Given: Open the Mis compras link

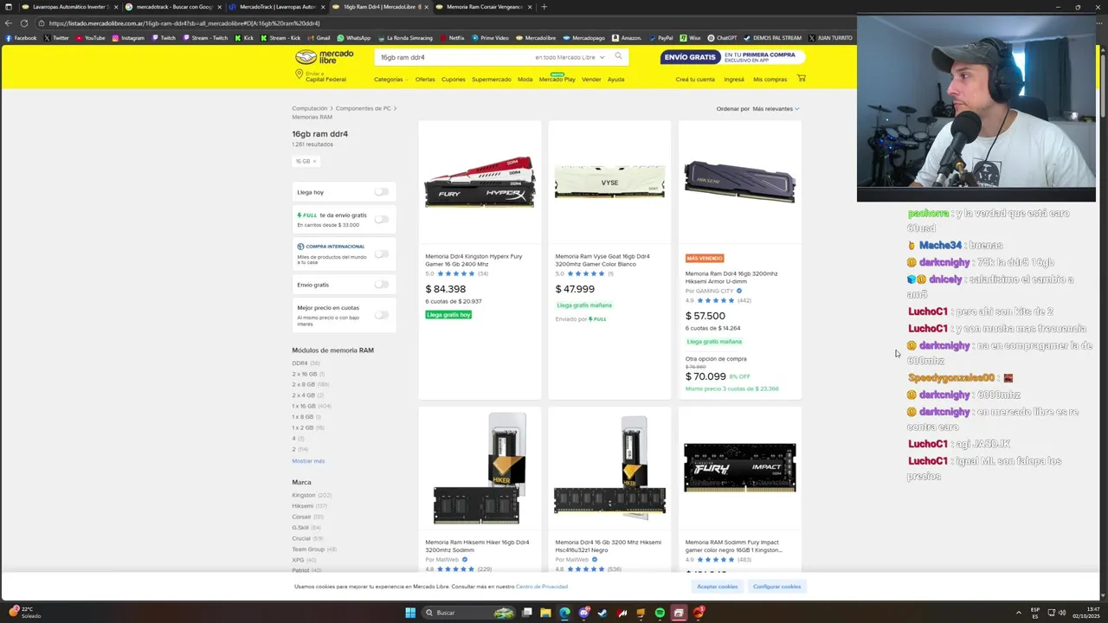Looking at the screenshot, I should tap(770, 79).
